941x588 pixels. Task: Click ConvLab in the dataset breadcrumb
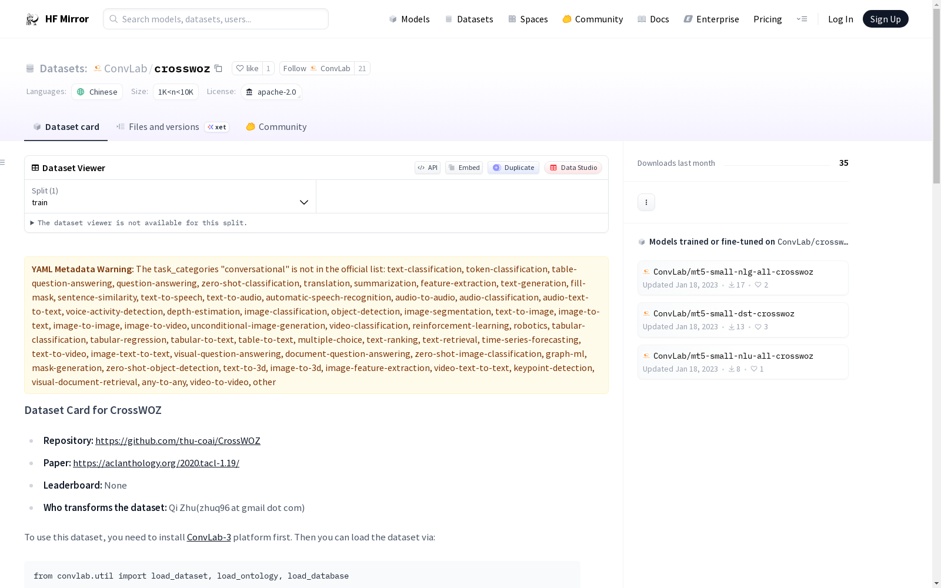125,68
